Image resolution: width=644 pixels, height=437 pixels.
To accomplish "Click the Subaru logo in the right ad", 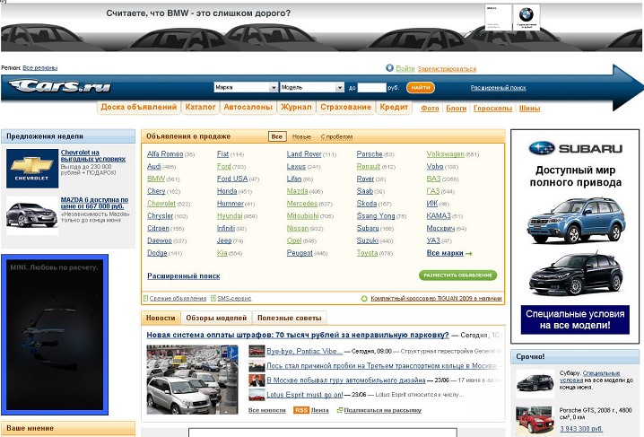I will [x=575, y=148].
